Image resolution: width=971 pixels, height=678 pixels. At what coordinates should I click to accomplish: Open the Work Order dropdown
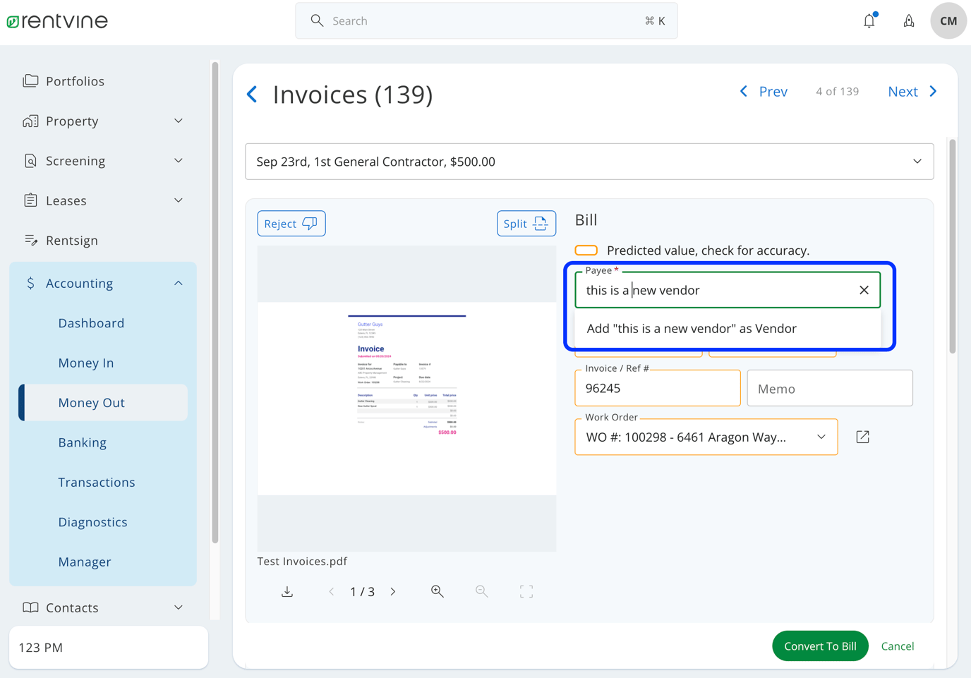821,437
